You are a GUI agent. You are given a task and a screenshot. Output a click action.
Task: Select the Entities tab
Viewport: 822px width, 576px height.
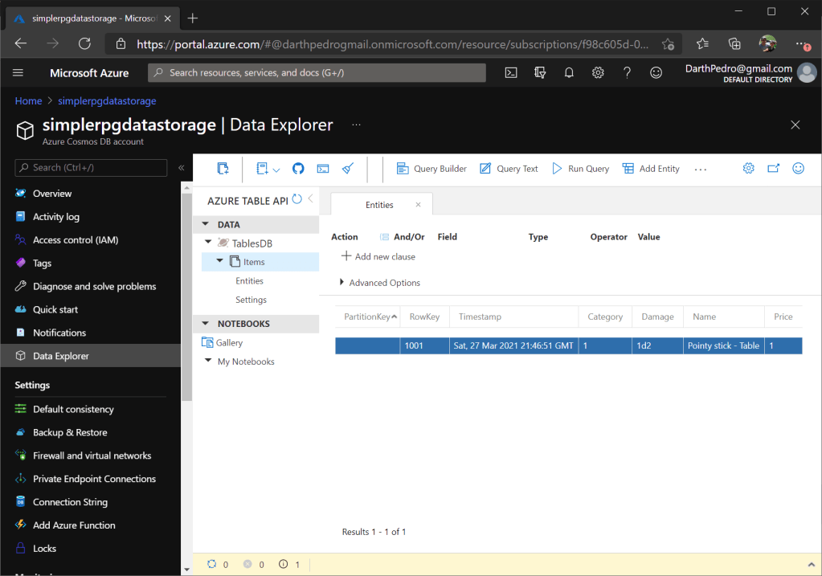[x=379, y=205]
